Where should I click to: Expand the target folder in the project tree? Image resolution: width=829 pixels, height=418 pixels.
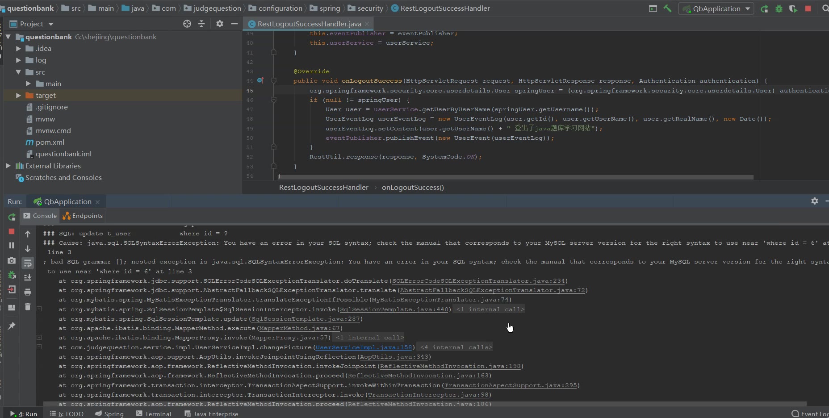(18, 96)
